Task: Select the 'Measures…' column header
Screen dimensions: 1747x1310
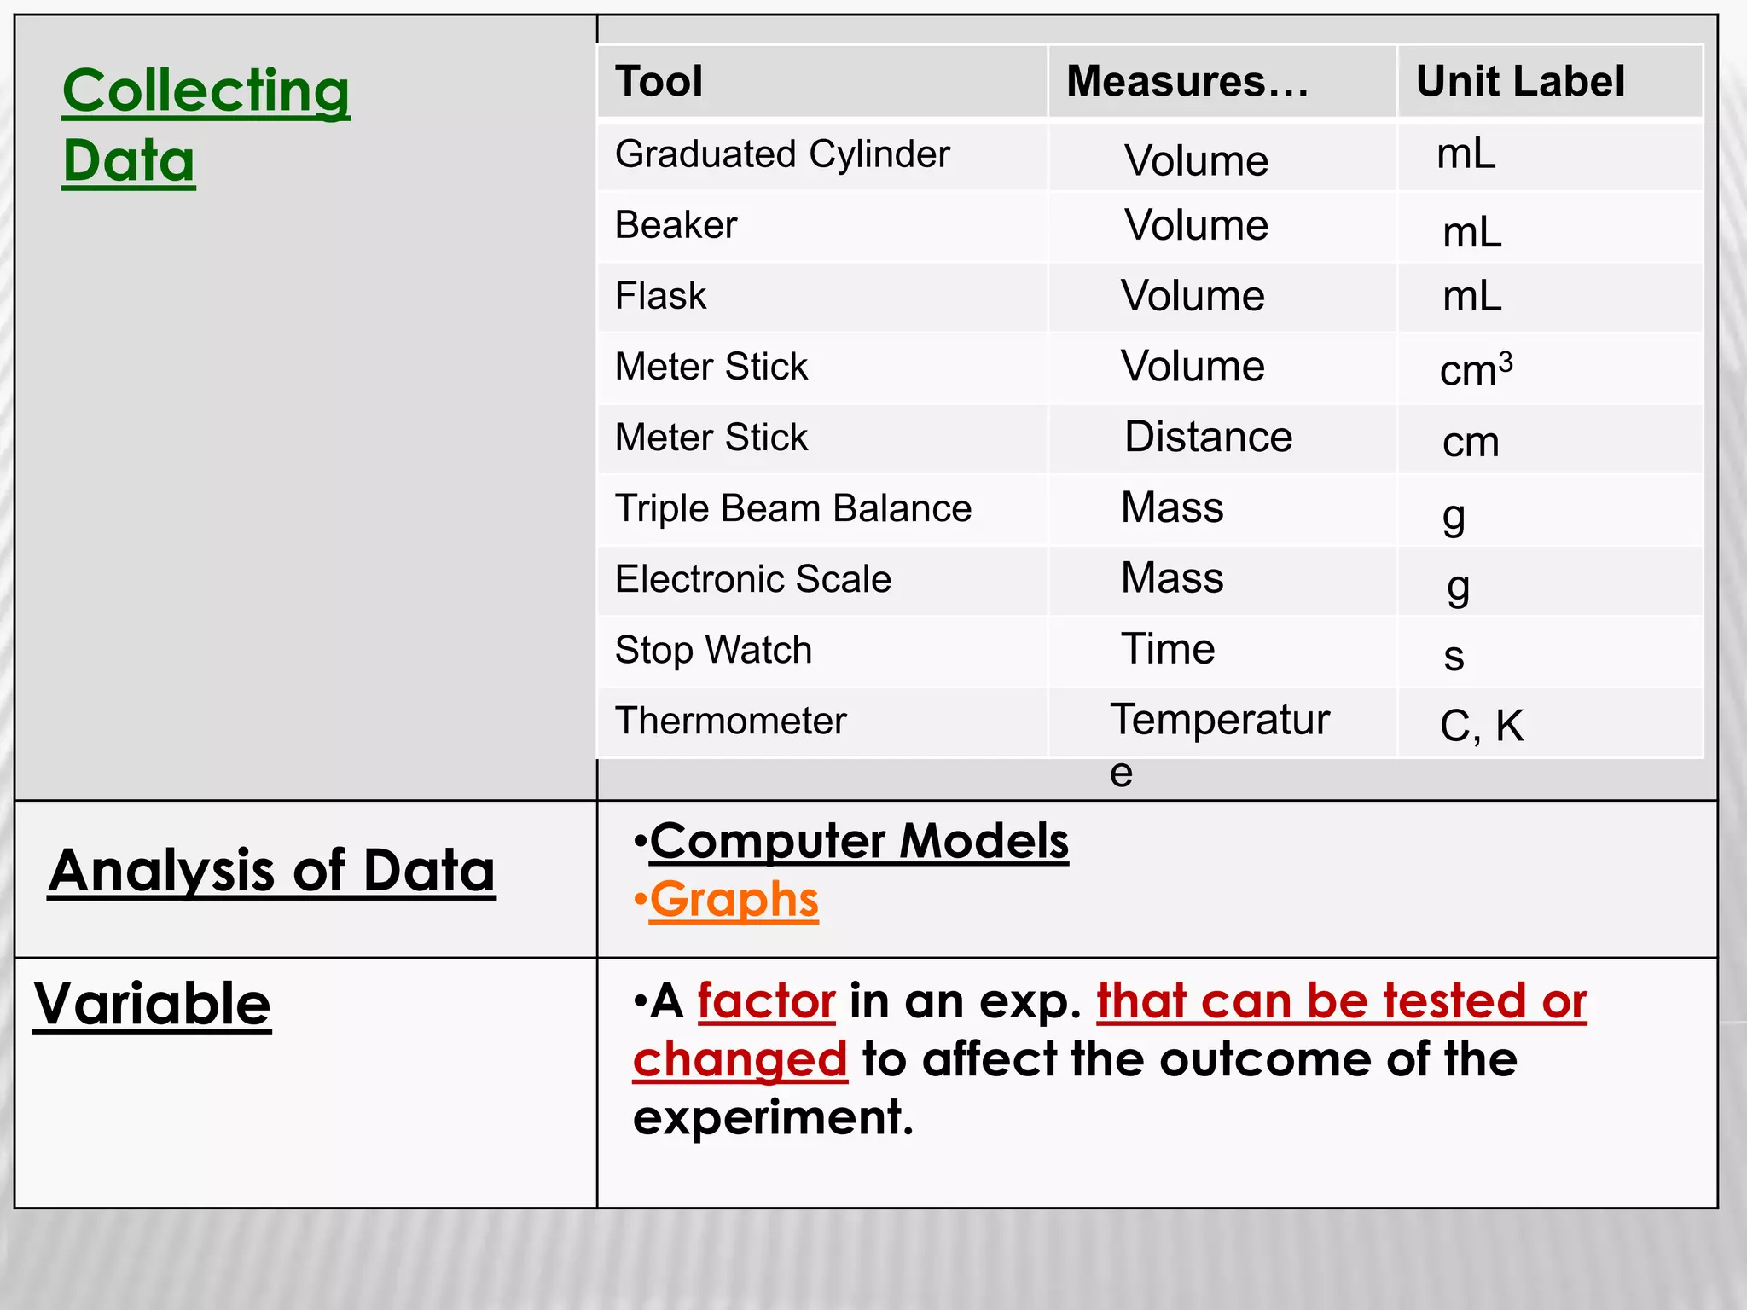Action: pyautogui.click(x=1222, y=81)
